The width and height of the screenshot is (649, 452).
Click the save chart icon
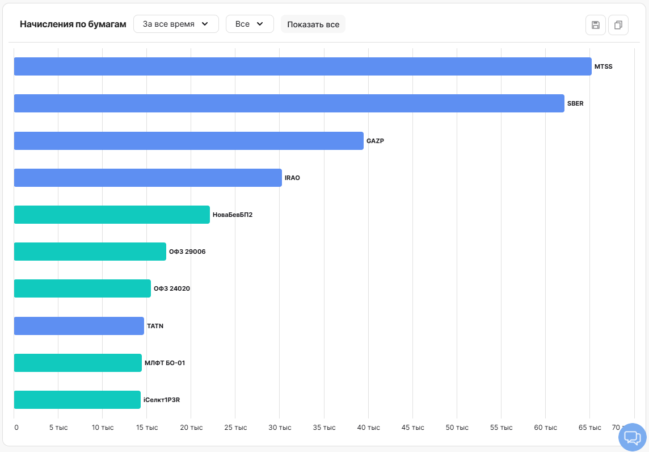point(596,25)
